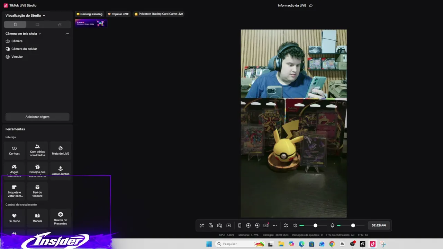443x249 pixels.
Task: Click the live timer 02:28:44
Action: click(x=379, y=225)
